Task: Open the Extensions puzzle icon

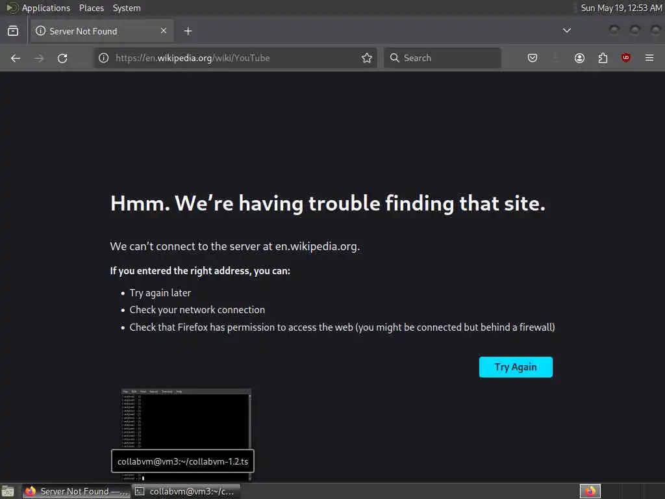Action: 603,58
